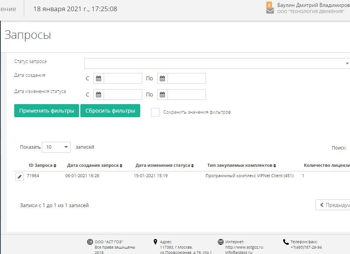Image resolution: width=350 pixels, height=254 pixels.
Task: Click Программный комплекс ViPNet Client (451) cell
Action: tap(250, 176)
